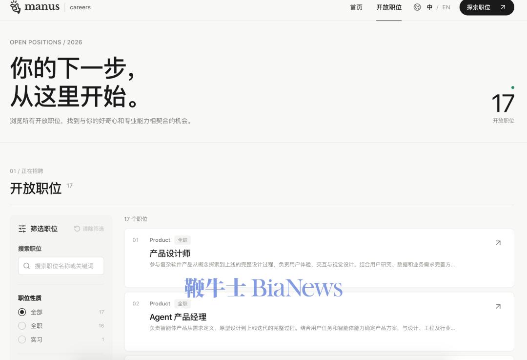Screen dimensions: 527x360
Task: Click the 01 / 正在招聘 label
Action: [x=26, y=171]
